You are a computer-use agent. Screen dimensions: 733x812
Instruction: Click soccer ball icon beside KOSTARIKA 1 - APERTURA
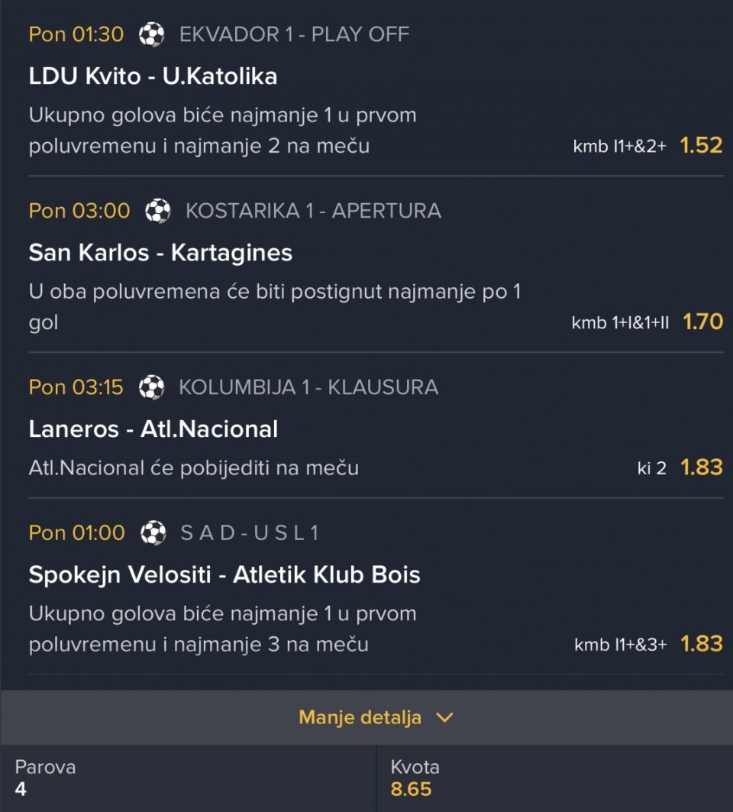pos(158,212)
